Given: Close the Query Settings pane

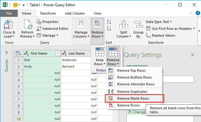Looking at the screenshot, I should 193,55.
